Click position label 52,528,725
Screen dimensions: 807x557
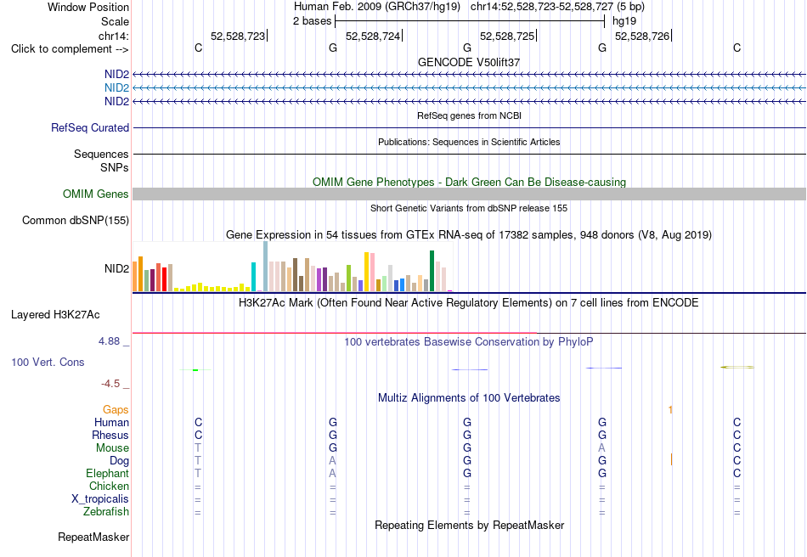[x=507, y=36]
